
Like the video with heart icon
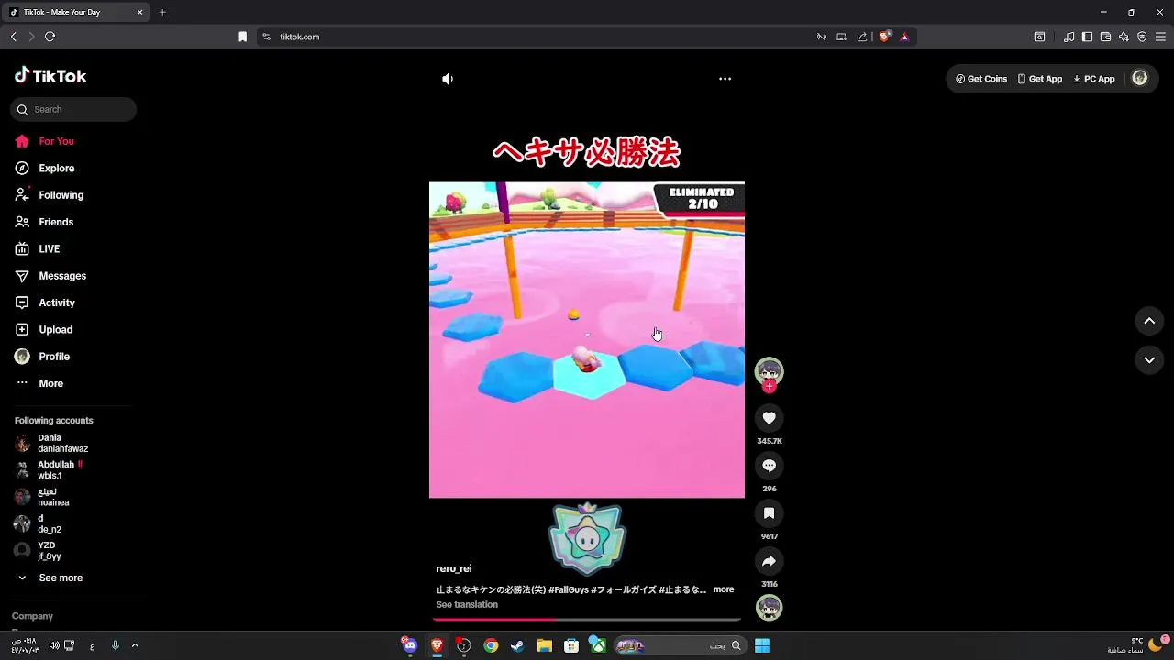point(769,418)
